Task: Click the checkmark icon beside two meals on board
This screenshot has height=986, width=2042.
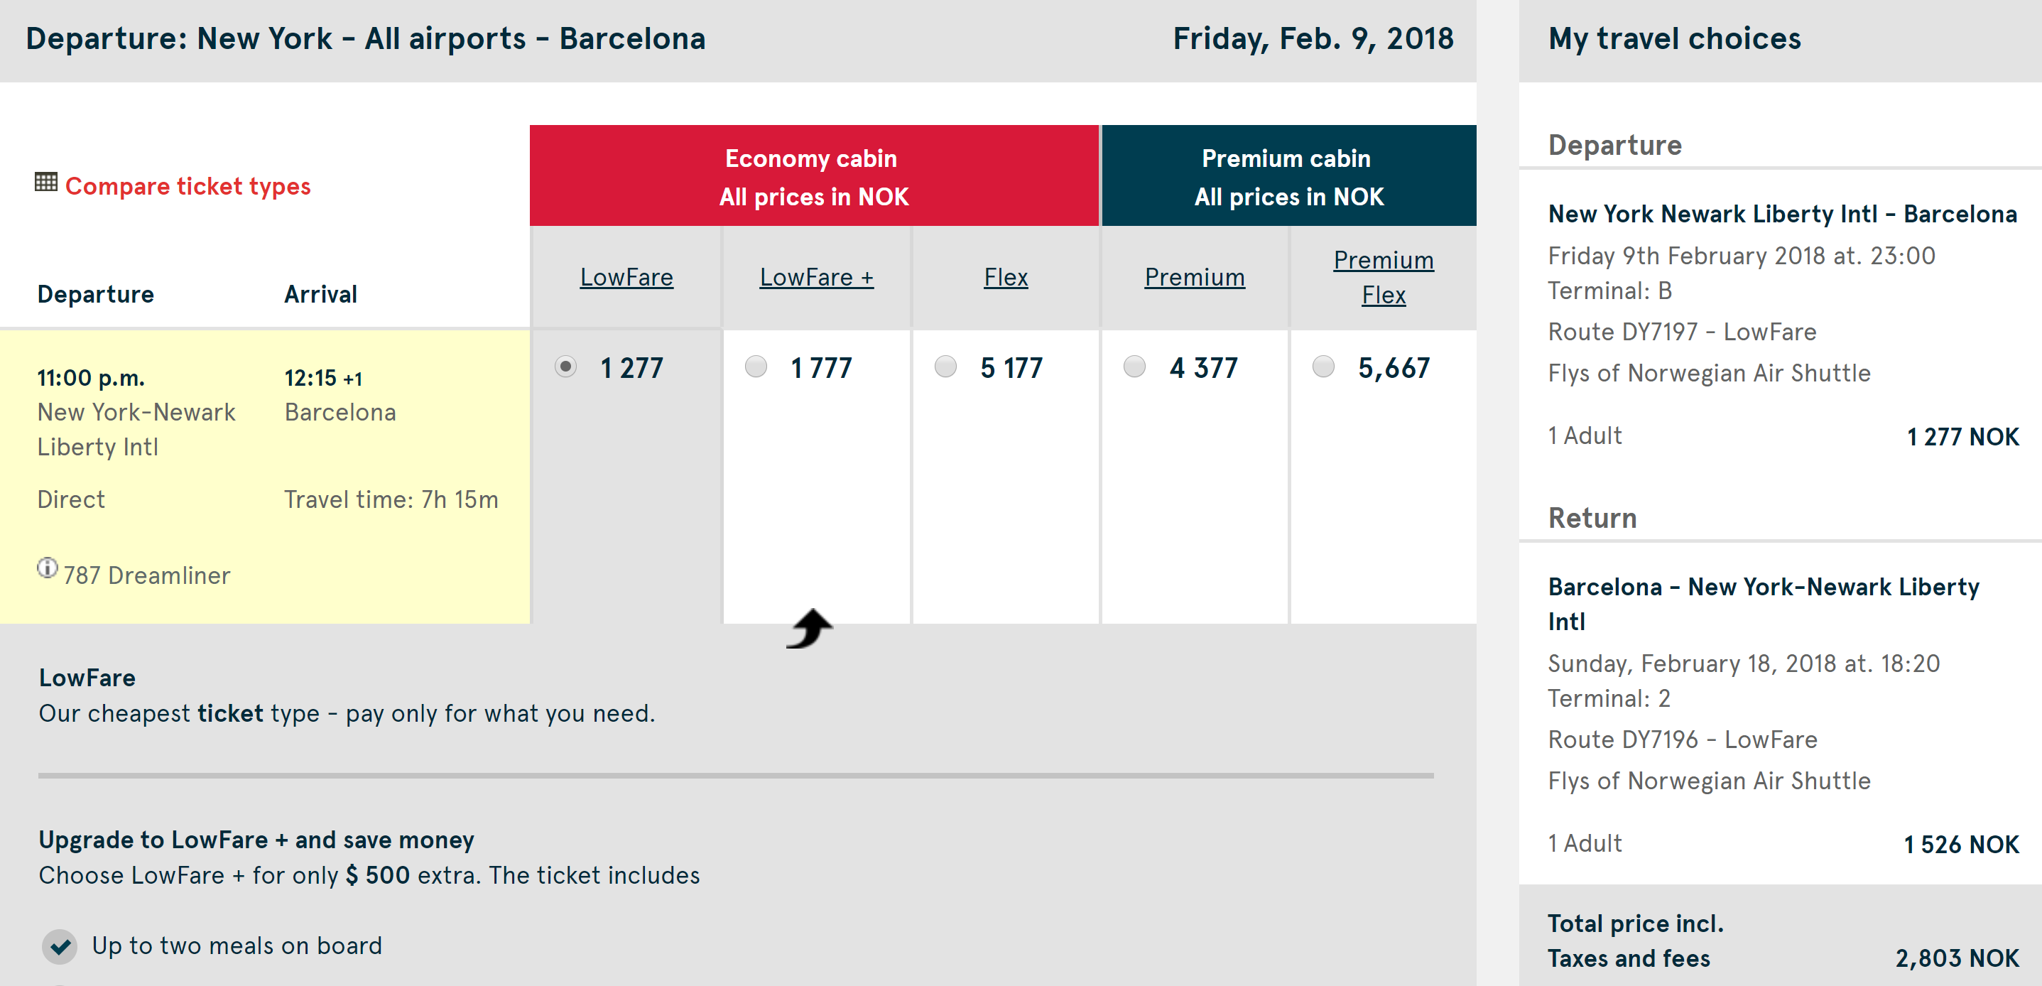Action: coord(60,946)
